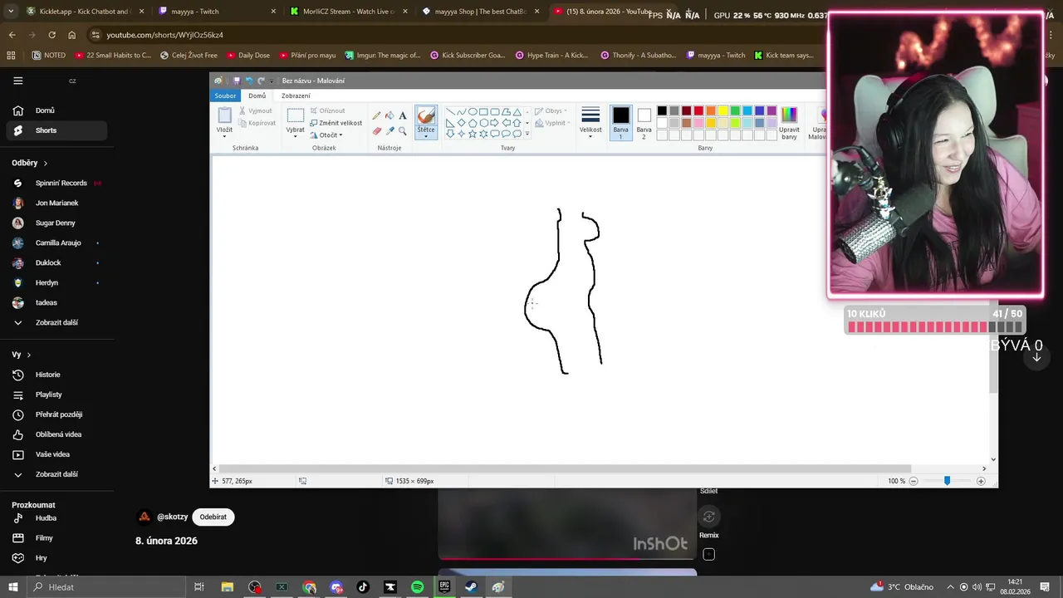Open the @skotzy channel link
This screenshot has width=1063, height=598.
[172, 517]
